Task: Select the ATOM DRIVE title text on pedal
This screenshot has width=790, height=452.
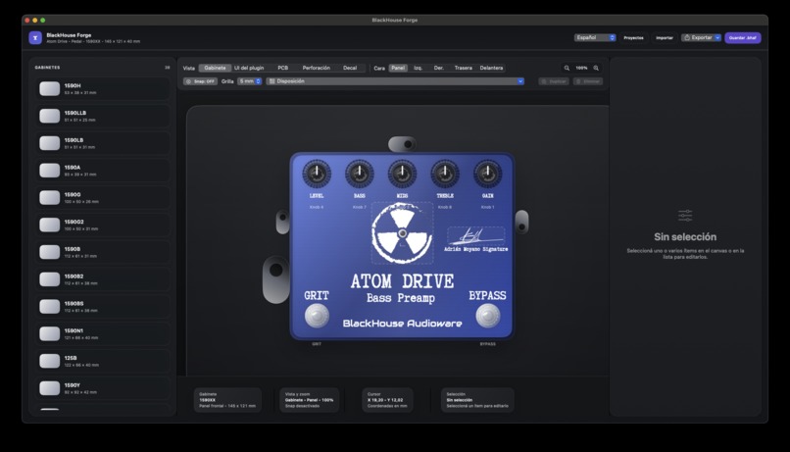Action: (x=402, y=281)
